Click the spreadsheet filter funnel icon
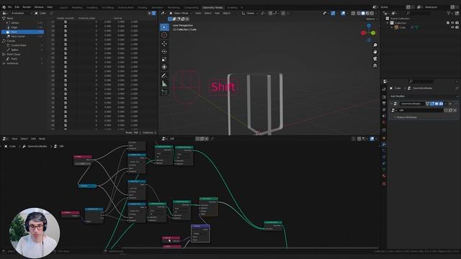 click(x=153, y=13)
